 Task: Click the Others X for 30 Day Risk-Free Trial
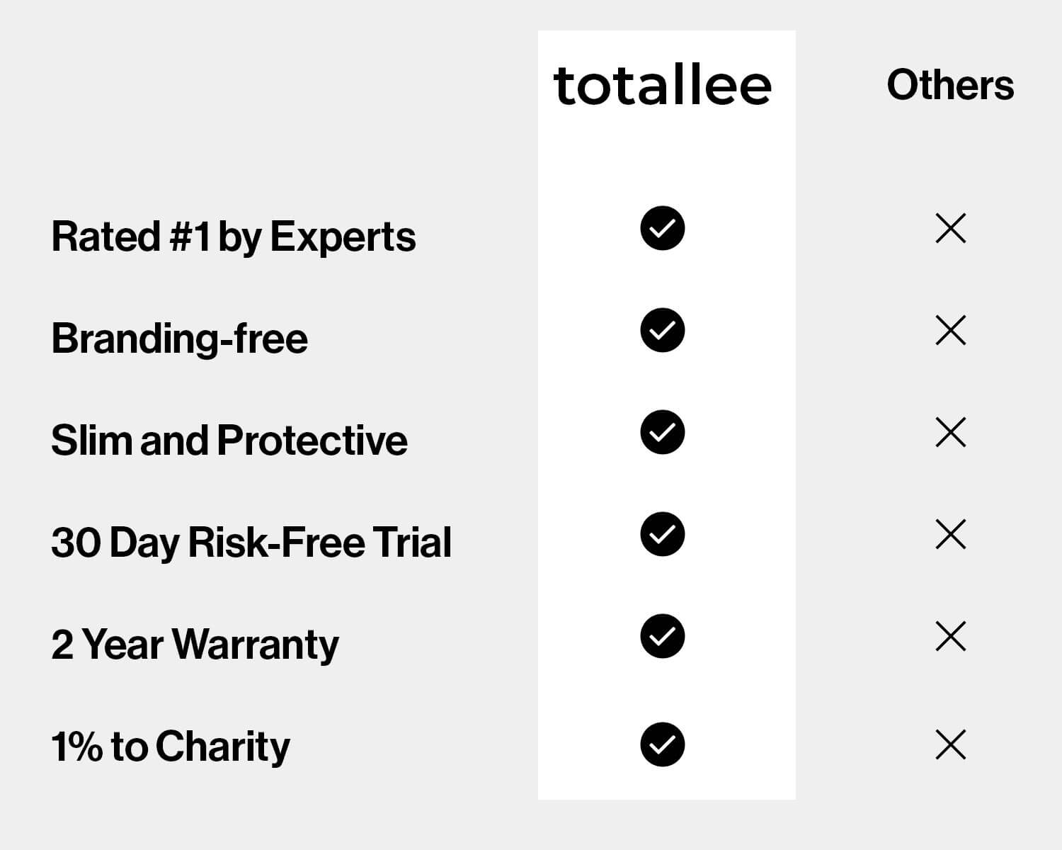coord(950,534)
